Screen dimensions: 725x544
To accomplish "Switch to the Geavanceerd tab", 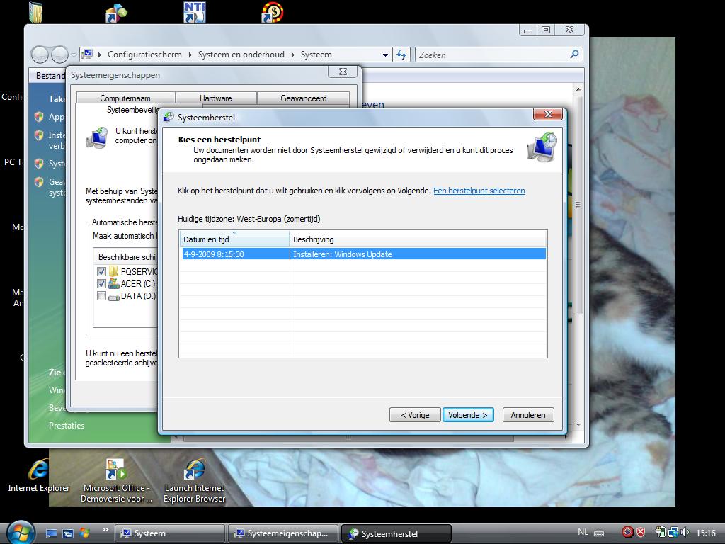I will click(303, 98).
